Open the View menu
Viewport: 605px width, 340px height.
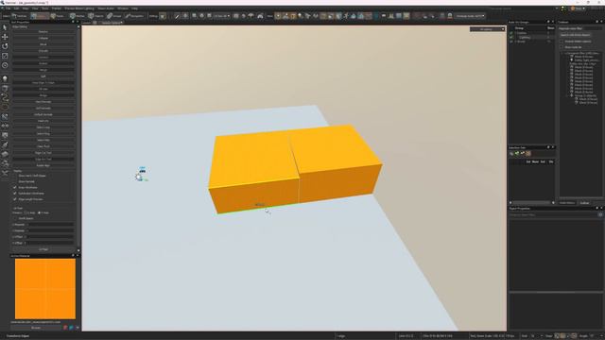point(35,8)
